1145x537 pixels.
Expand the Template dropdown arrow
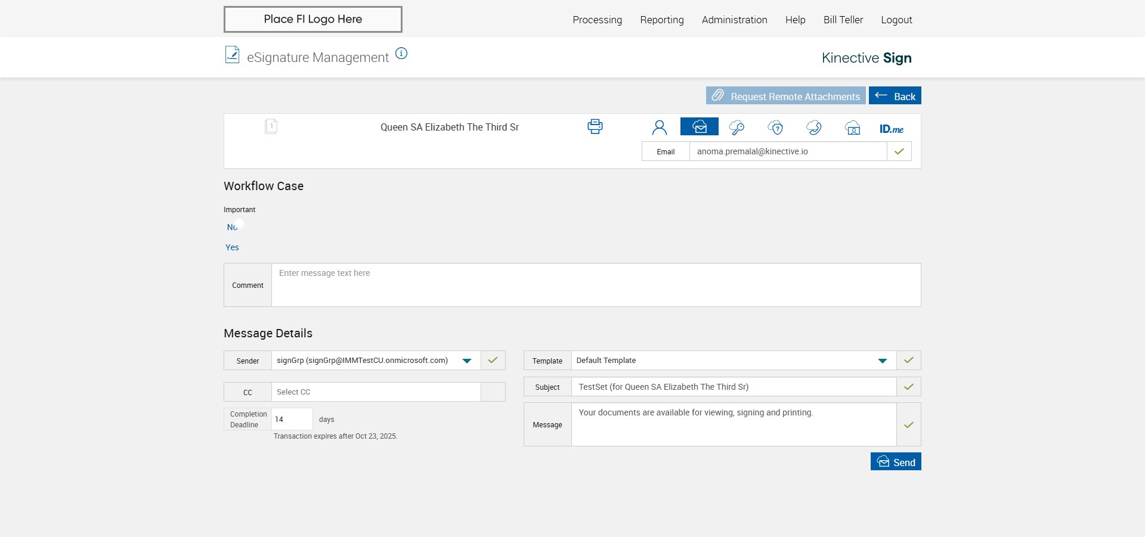click(882, 361)
